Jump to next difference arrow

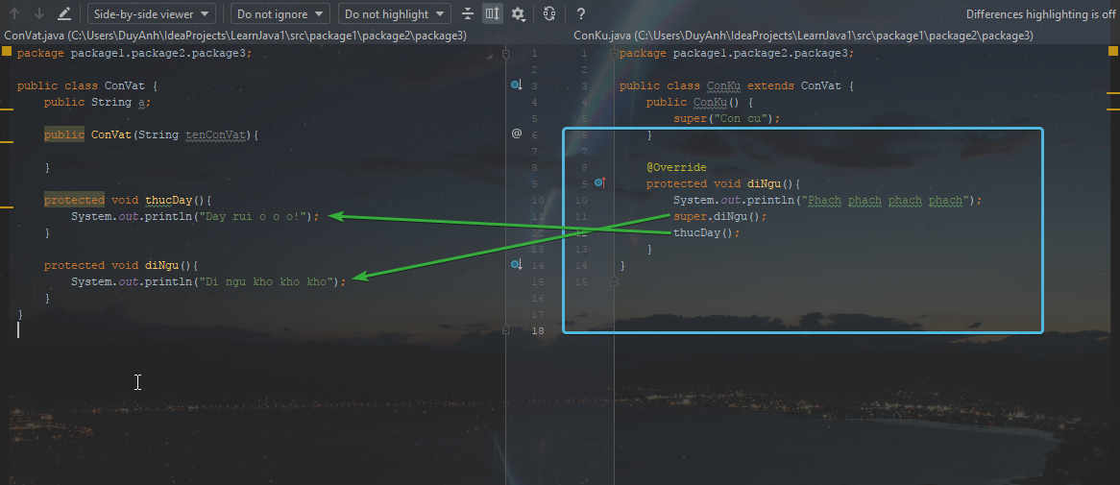[x=39, y=14]
